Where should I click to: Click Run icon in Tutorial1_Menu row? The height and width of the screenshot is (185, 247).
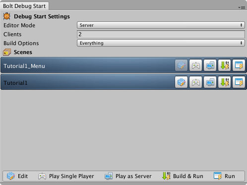pyautogui.click(x=239, y=65)
